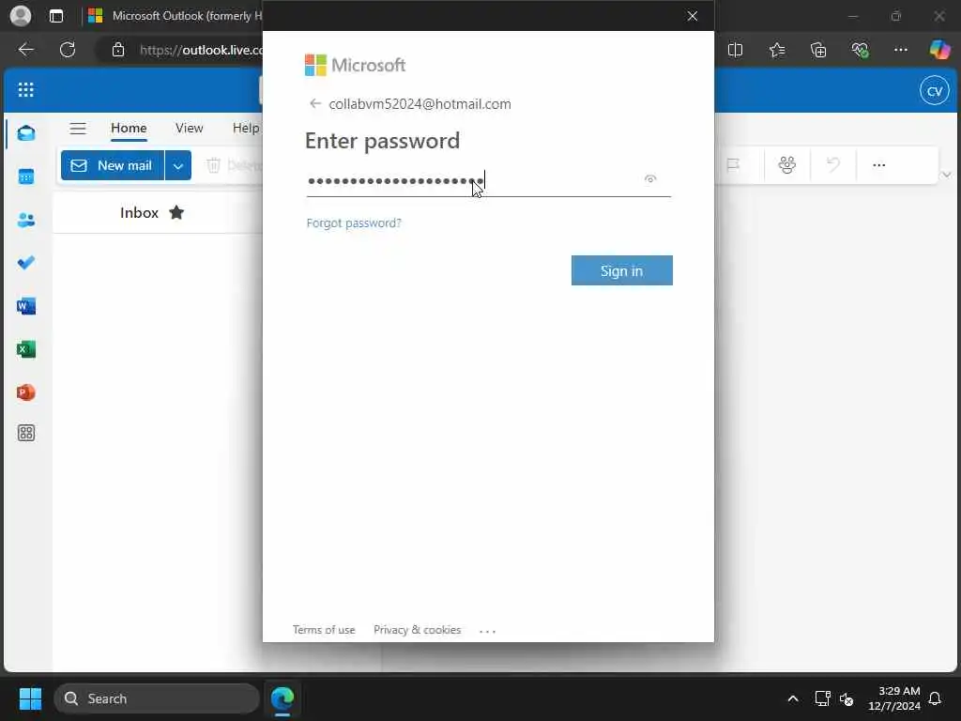961x721 pixels.
Task: Switch to the Help ribbon tab
Action: coord(246,128)
